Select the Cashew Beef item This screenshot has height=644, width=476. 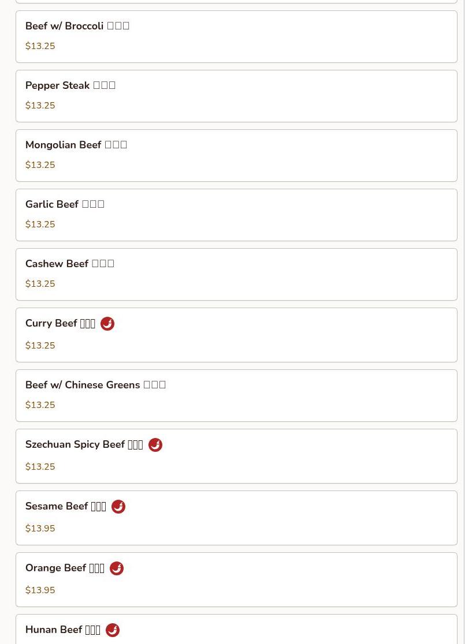(x=236, y=274)
